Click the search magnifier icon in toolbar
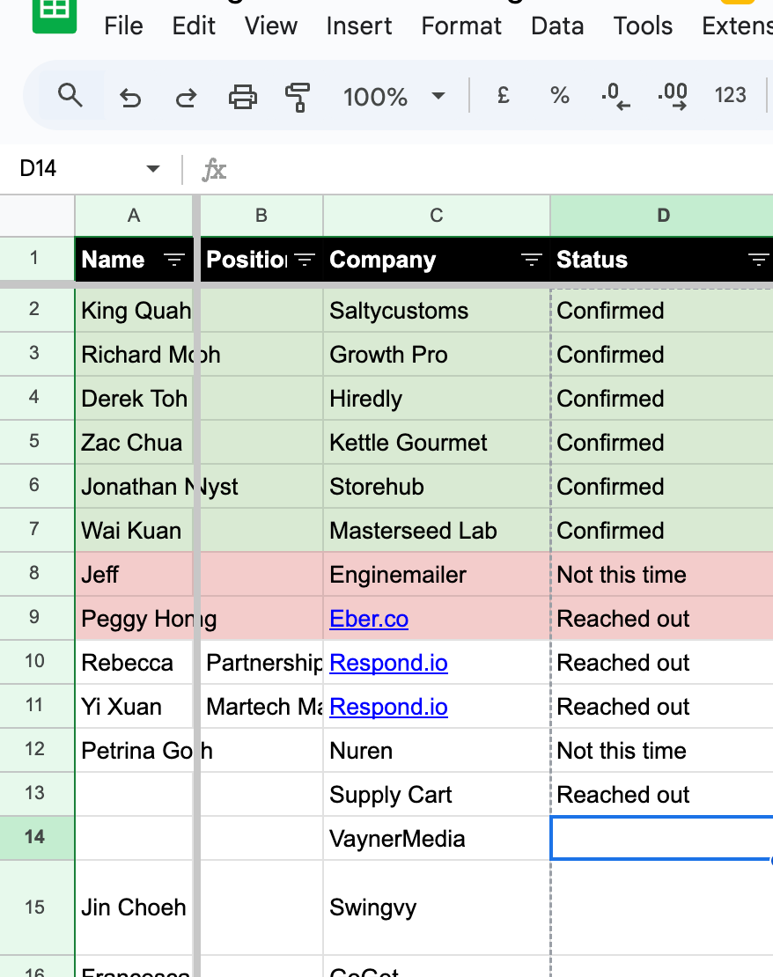 [70, 95]
